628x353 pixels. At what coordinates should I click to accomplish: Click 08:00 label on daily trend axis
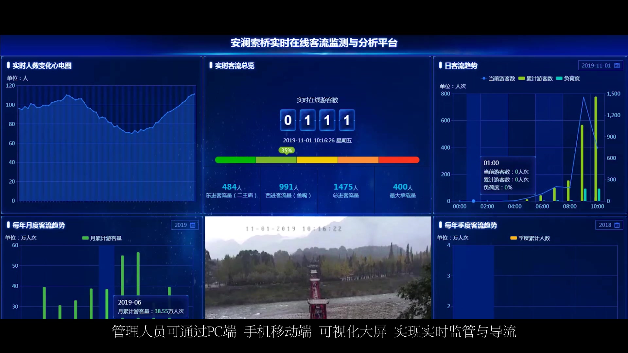570,207
